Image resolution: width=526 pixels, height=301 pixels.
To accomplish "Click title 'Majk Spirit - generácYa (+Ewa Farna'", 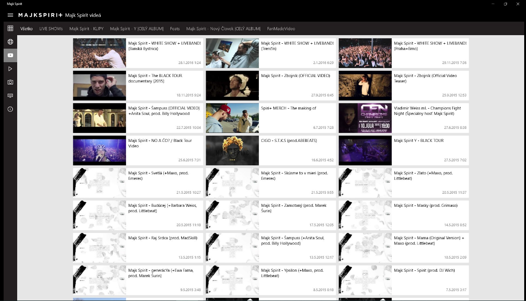I will [x=161, y=273].
